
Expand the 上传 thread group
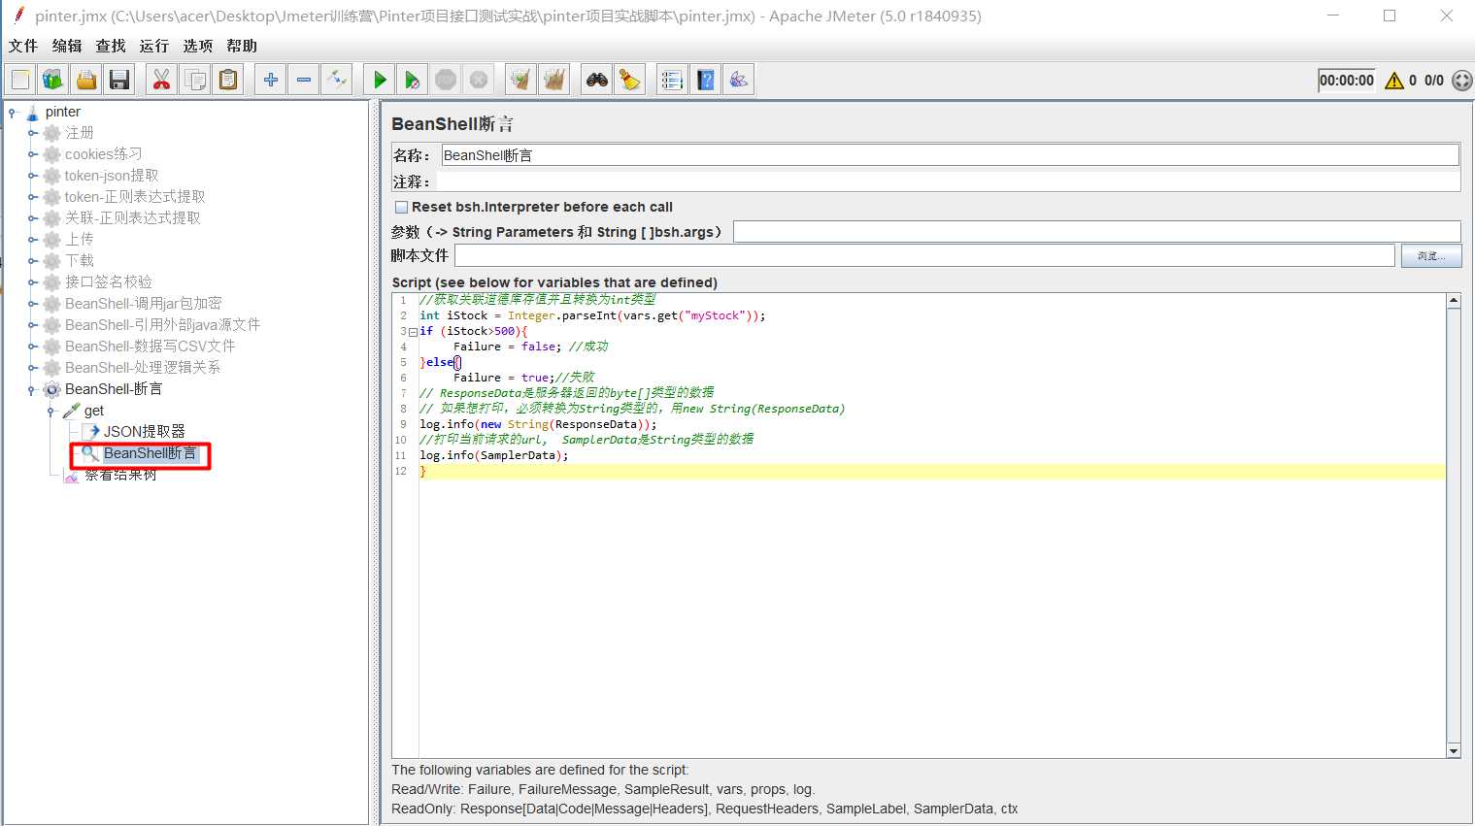click(32, 240)
